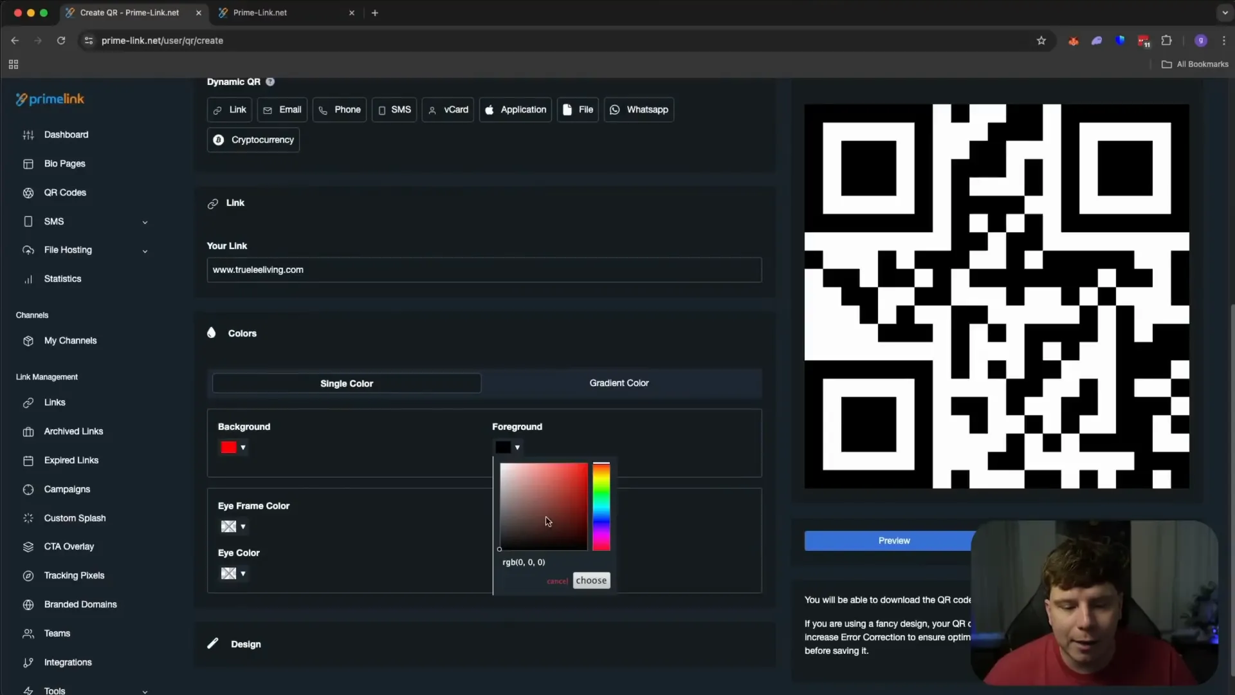The width and height of the screenshot is (1235, 695).
Task: Select the Email QR type
Action: pyautogui.click(x=282, y=110)
